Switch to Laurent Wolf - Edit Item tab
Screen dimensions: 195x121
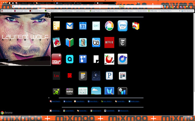click(45, 3)
